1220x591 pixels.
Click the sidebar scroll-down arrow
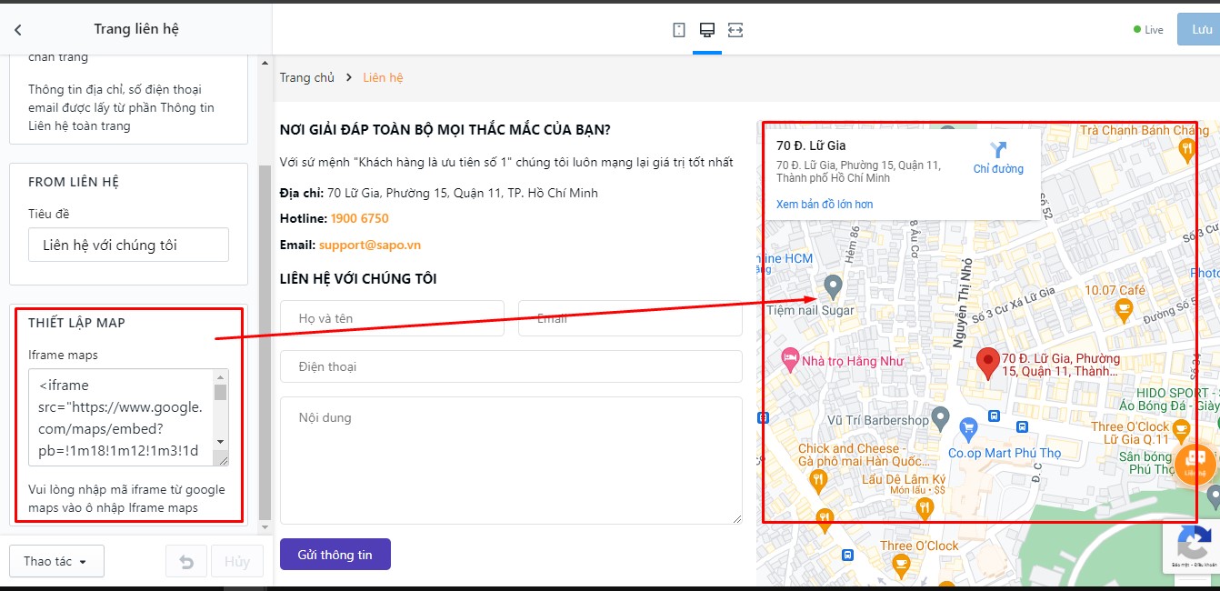(265, 527)
